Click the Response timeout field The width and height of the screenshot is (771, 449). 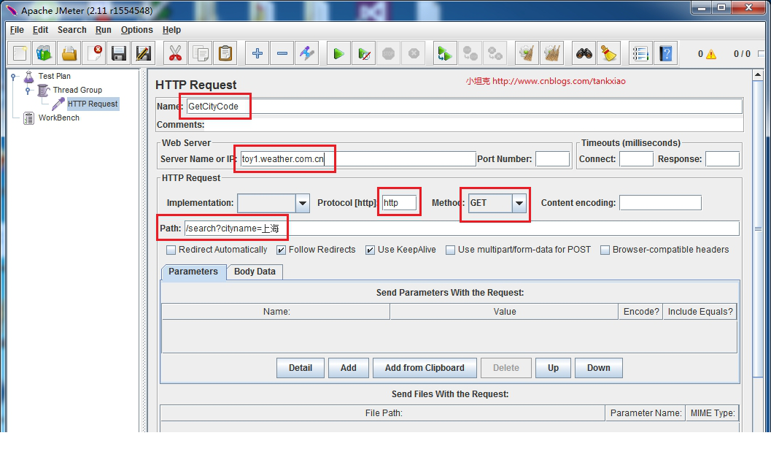pos(722,159)
